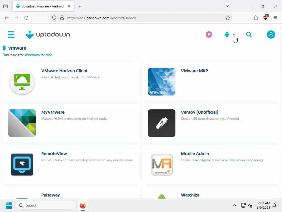The image size is (282, 212).
Task: Open Mac results link
Action: [x=49, y=55]
